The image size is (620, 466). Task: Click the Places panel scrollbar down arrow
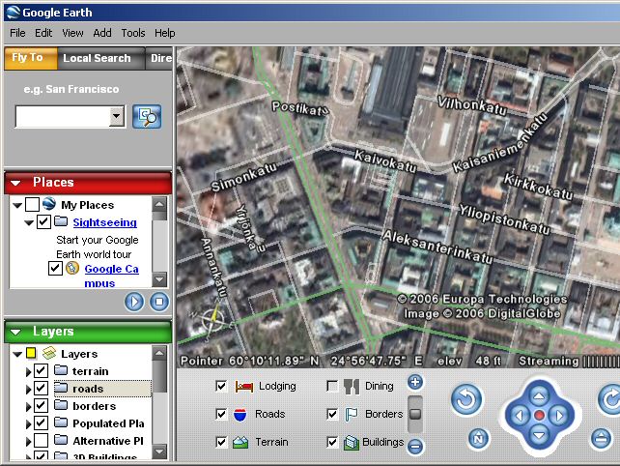point(159,279)
